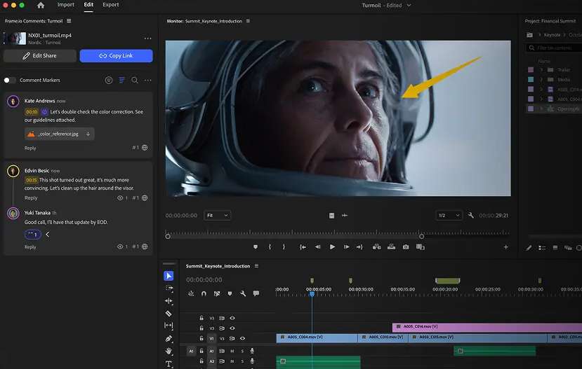Toggle snap magnet in timeline
Screen dimensions: 582x369
click(x=204, y=293)
